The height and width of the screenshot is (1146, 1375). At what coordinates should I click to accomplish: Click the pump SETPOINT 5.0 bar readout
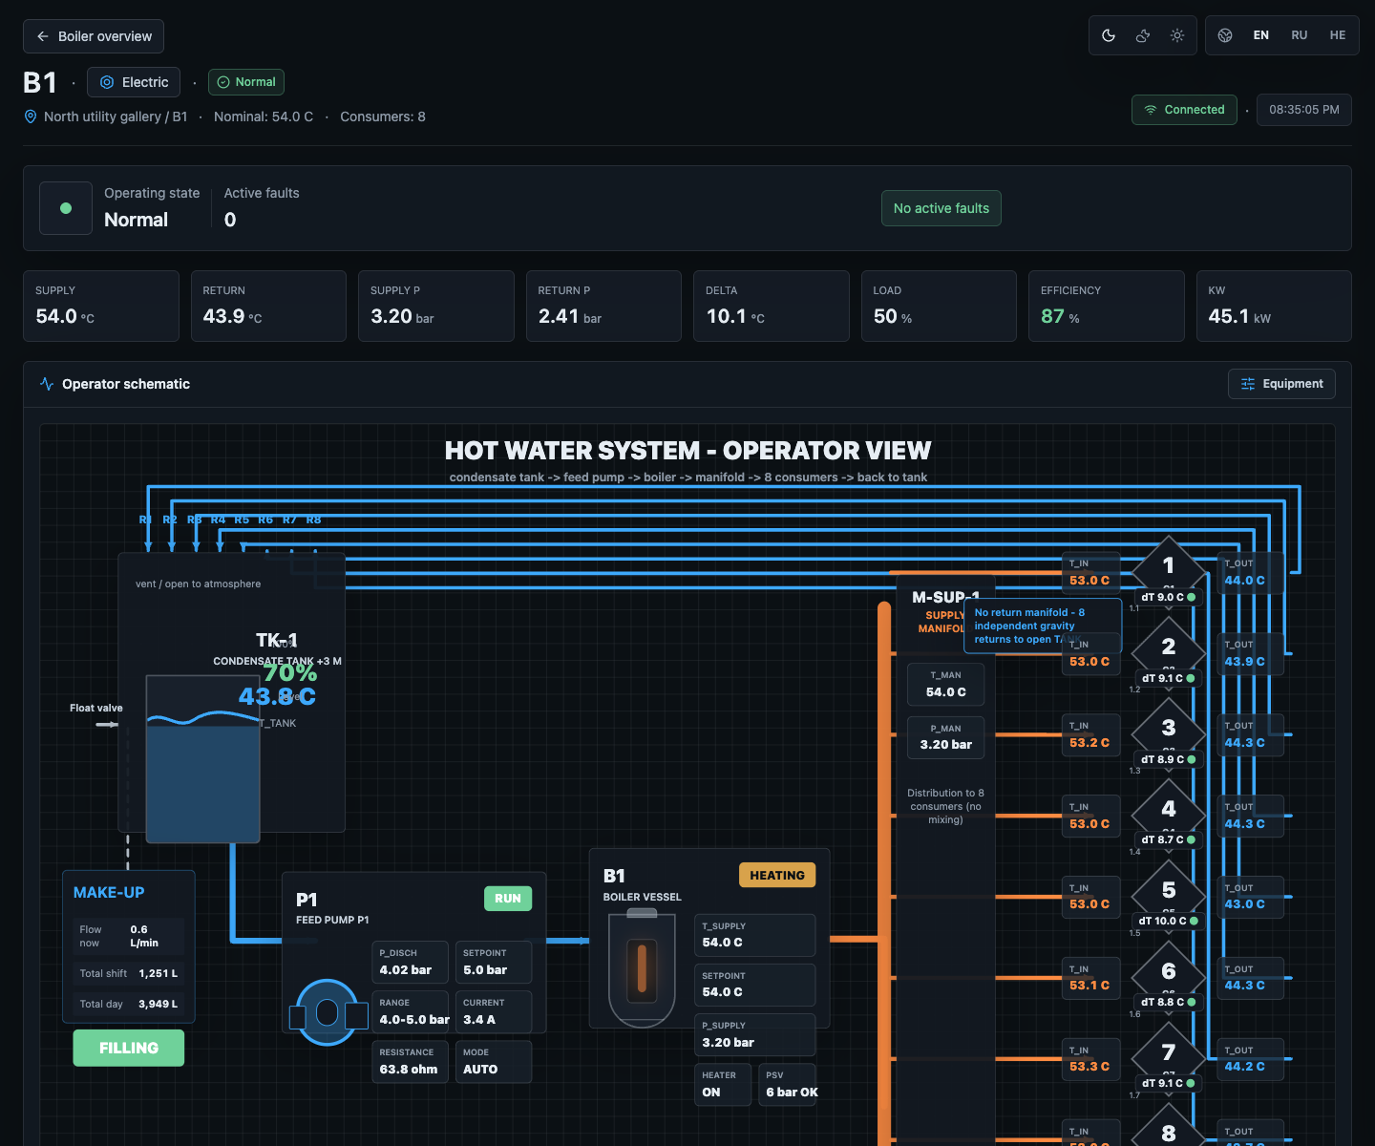click(x=494, y=963)
